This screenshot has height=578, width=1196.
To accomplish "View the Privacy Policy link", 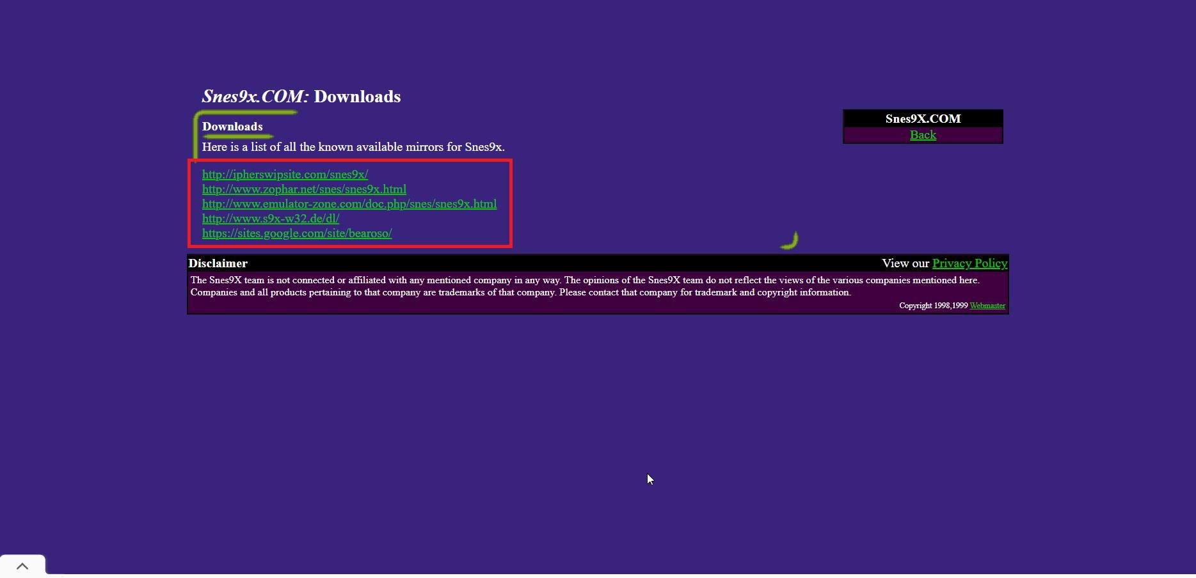I will (969, 263).
